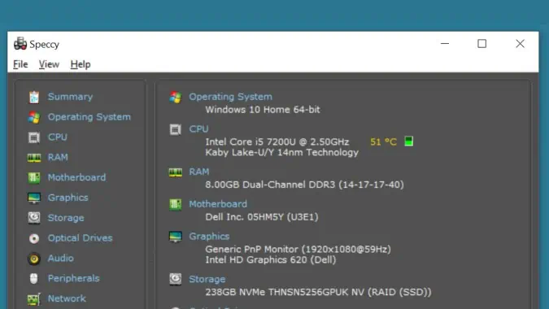Image resolution: width=549 pixels, height=309 pixels.
Task: Click Generic PnP Monitor text line
Action: click(298, 249)
